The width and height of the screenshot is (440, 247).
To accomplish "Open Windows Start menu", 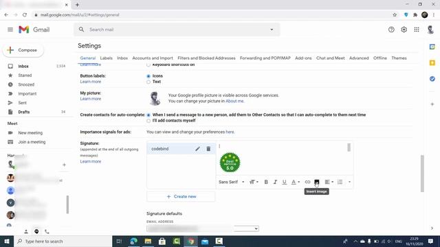I will click(7, 241).
